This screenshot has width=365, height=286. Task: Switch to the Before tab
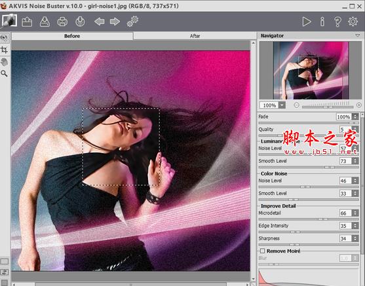point(72,36)
